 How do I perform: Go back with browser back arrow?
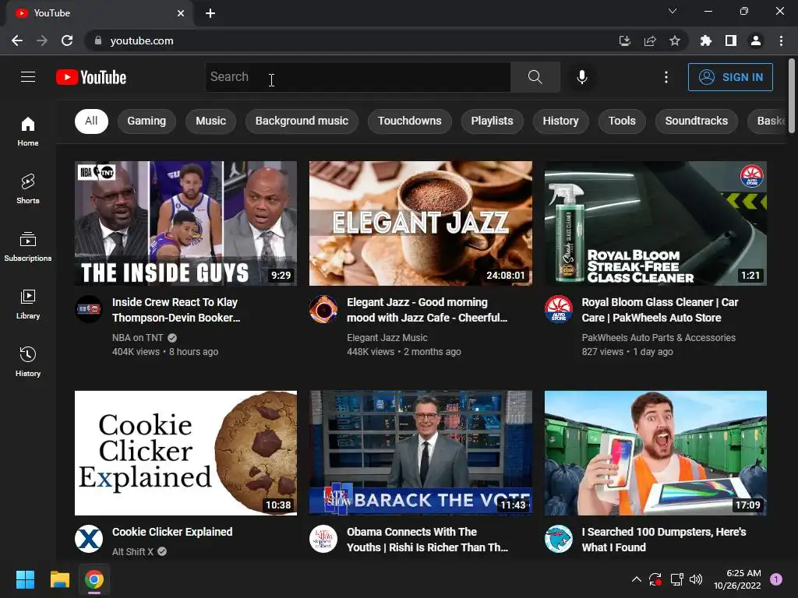[17, 40]
